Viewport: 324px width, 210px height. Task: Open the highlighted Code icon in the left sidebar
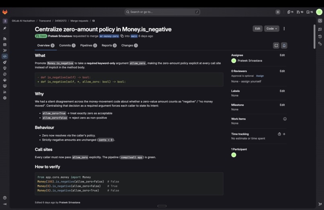5,56
